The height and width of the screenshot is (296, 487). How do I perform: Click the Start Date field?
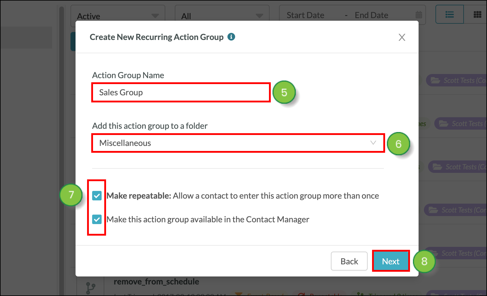[x=305, y=15]
